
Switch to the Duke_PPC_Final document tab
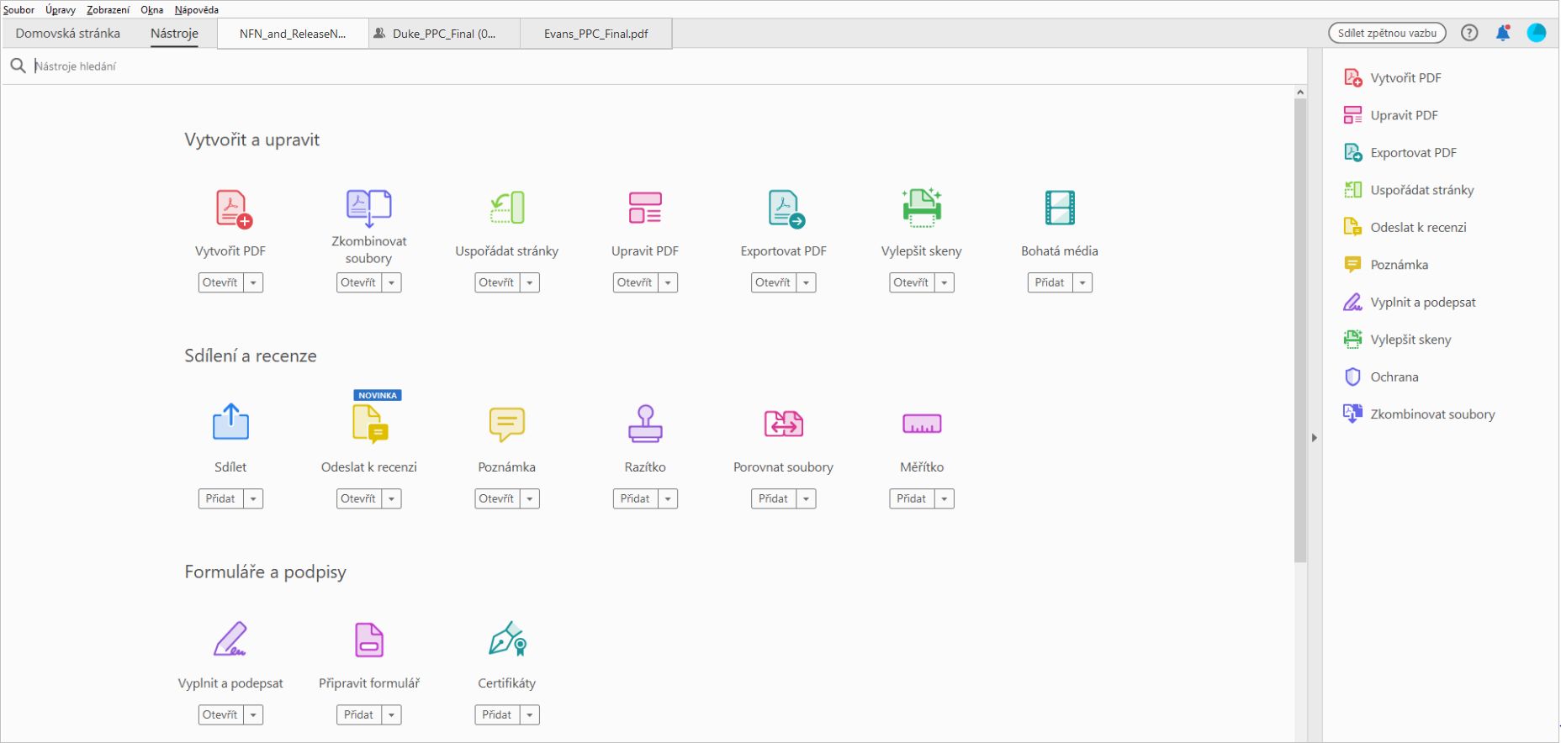pos(444,34)
